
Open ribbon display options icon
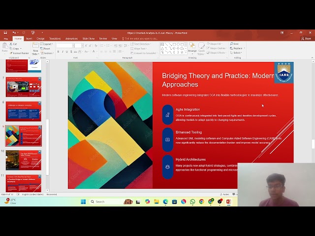coord(282,32)
